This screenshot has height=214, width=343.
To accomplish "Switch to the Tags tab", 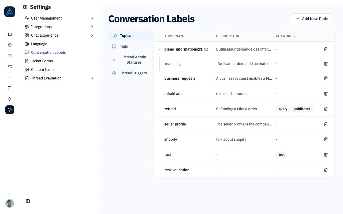I will (131, 46).
